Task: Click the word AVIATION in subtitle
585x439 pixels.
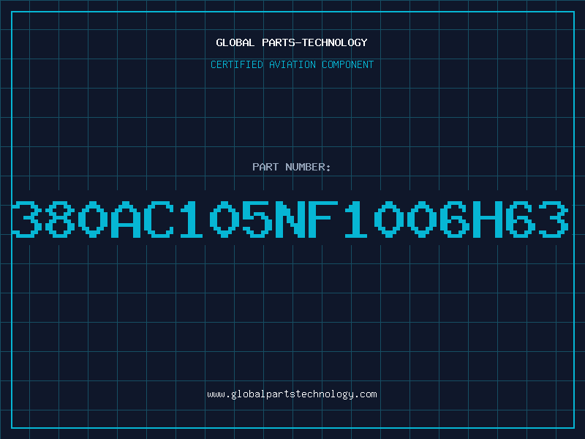Action: click(292, 64)
